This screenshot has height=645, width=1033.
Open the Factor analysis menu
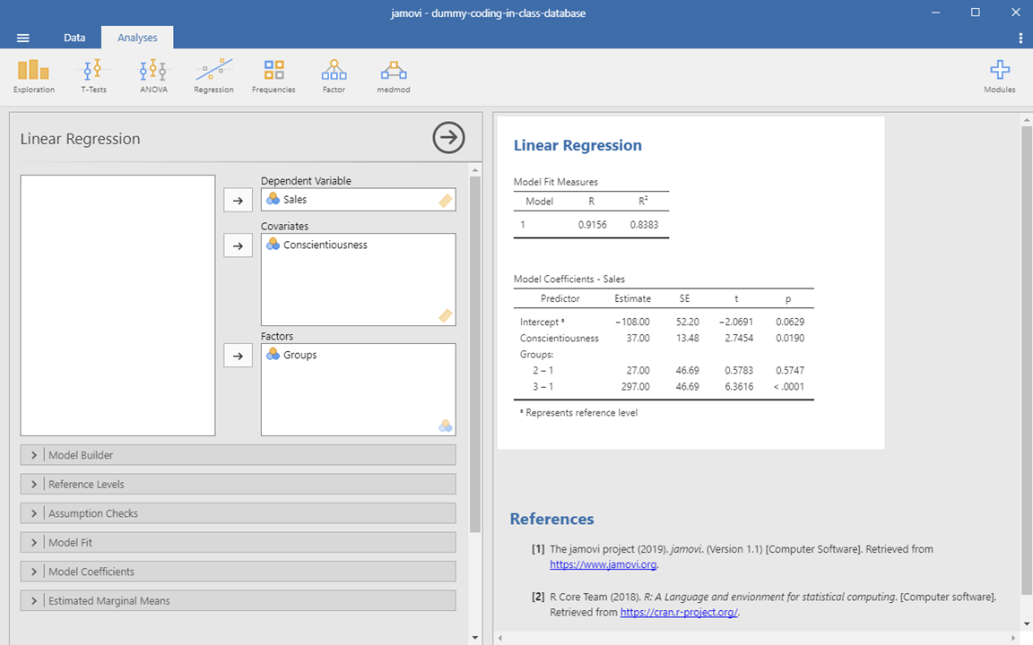tap(334, 76)
